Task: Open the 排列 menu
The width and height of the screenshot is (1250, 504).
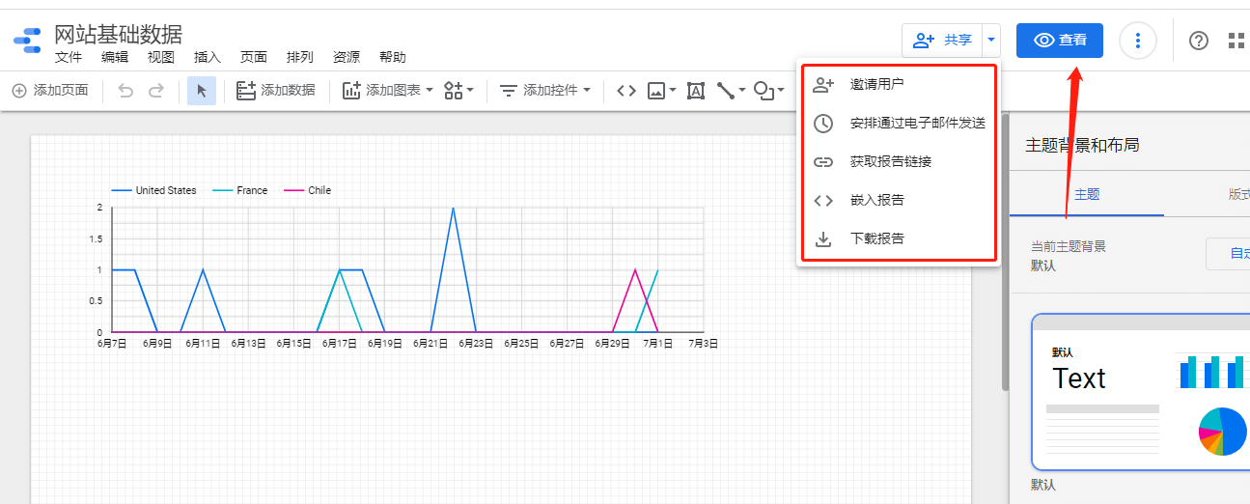Action: pos(300,57)
